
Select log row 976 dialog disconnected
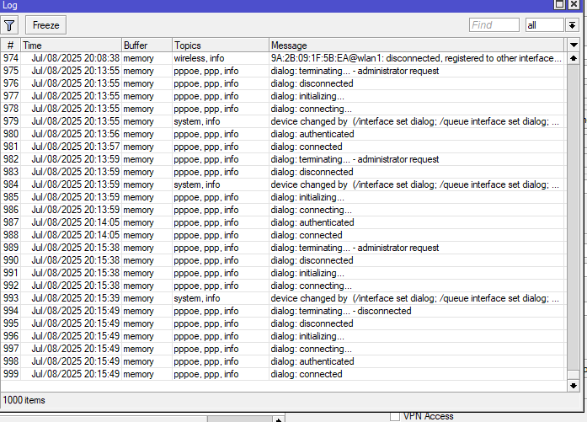[283, 83]
